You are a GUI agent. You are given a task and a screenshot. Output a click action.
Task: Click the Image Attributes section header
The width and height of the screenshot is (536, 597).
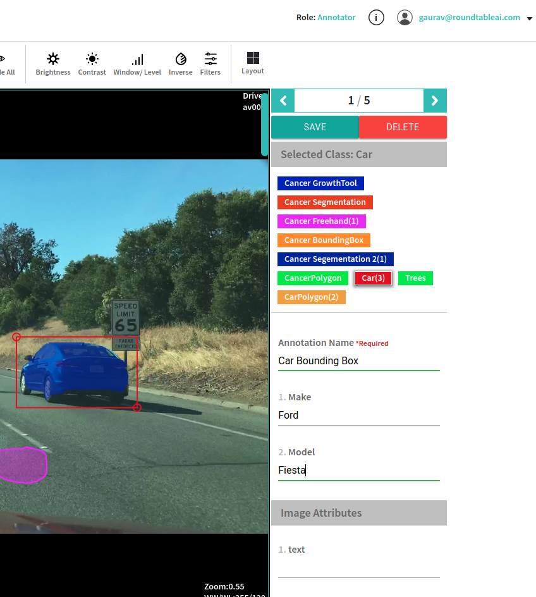[x=359, y=514]
